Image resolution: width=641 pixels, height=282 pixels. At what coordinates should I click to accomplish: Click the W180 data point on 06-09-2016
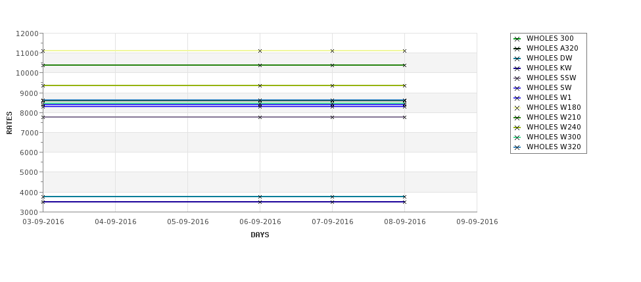tap(260, 51)
